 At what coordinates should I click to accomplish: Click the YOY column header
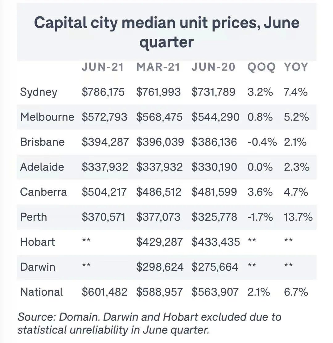(x=296, y=67)
